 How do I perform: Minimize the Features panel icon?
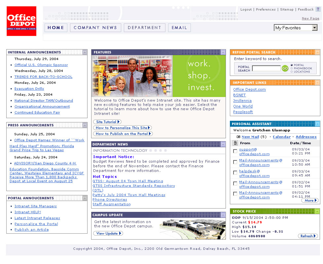point(223,52)
